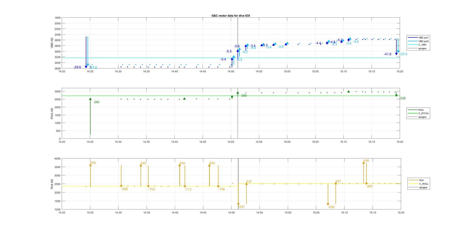This screenshot has height=235, width=475.
Task: Click the '4000' tick on the Roll axis
Action: pyautogui.click(x=57, y=159)
